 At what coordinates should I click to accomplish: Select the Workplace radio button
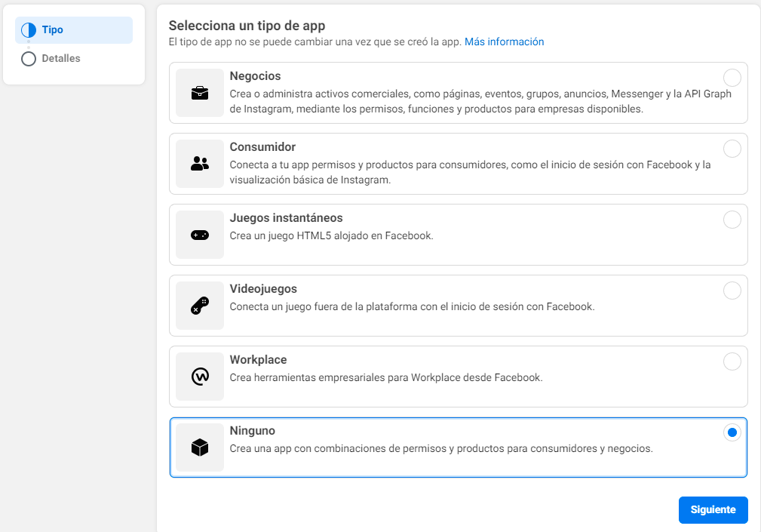tap(732, 361)
